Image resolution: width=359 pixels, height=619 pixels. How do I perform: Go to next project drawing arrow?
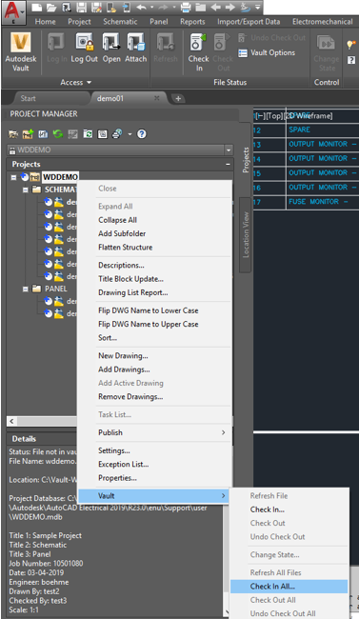230,7
